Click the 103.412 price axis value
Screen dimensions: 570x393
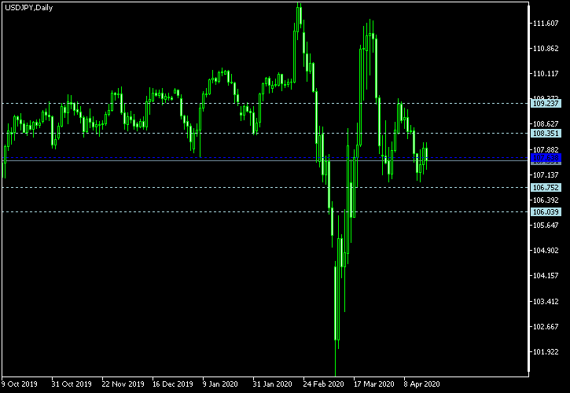(x=546, y=301)
